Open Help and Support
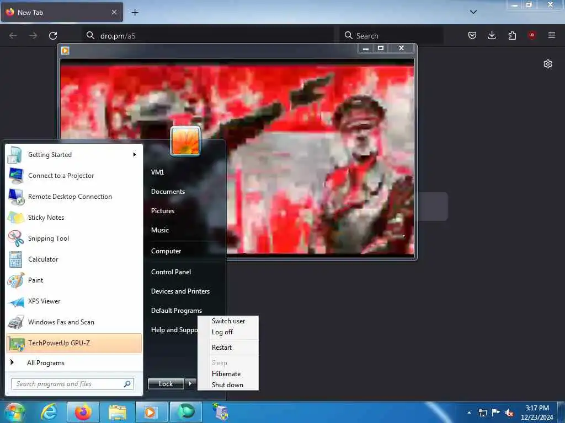The width and height of the screenshot is (565, 423). pyautogui.click(x=174, y=330)
